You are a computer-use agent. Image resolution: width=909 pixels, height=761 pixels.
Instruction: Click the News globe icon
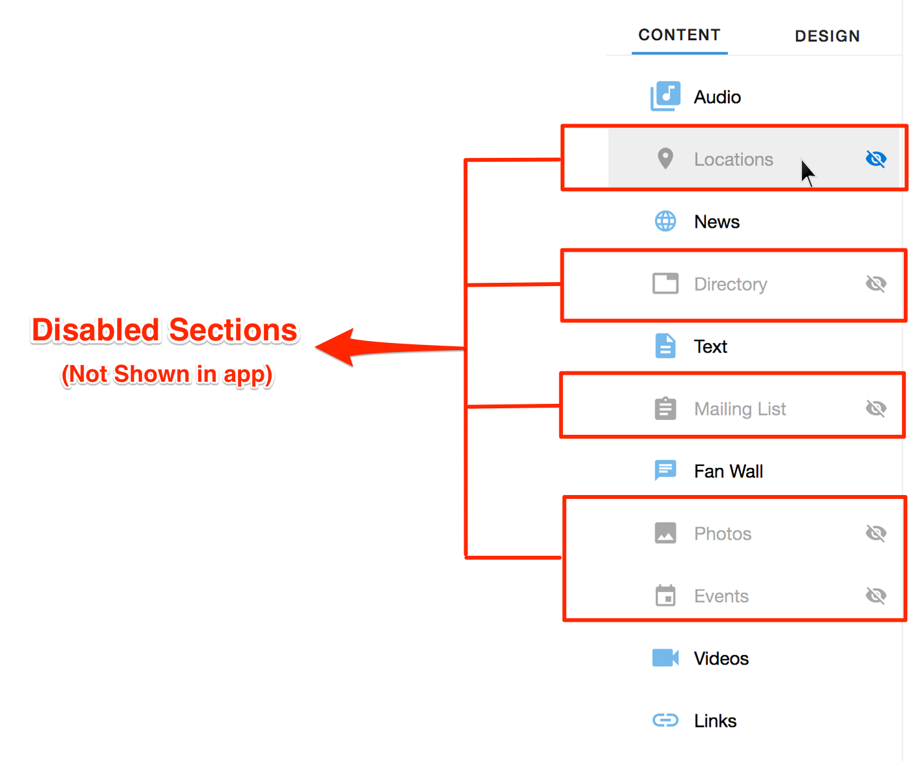[x=665, y=221]
